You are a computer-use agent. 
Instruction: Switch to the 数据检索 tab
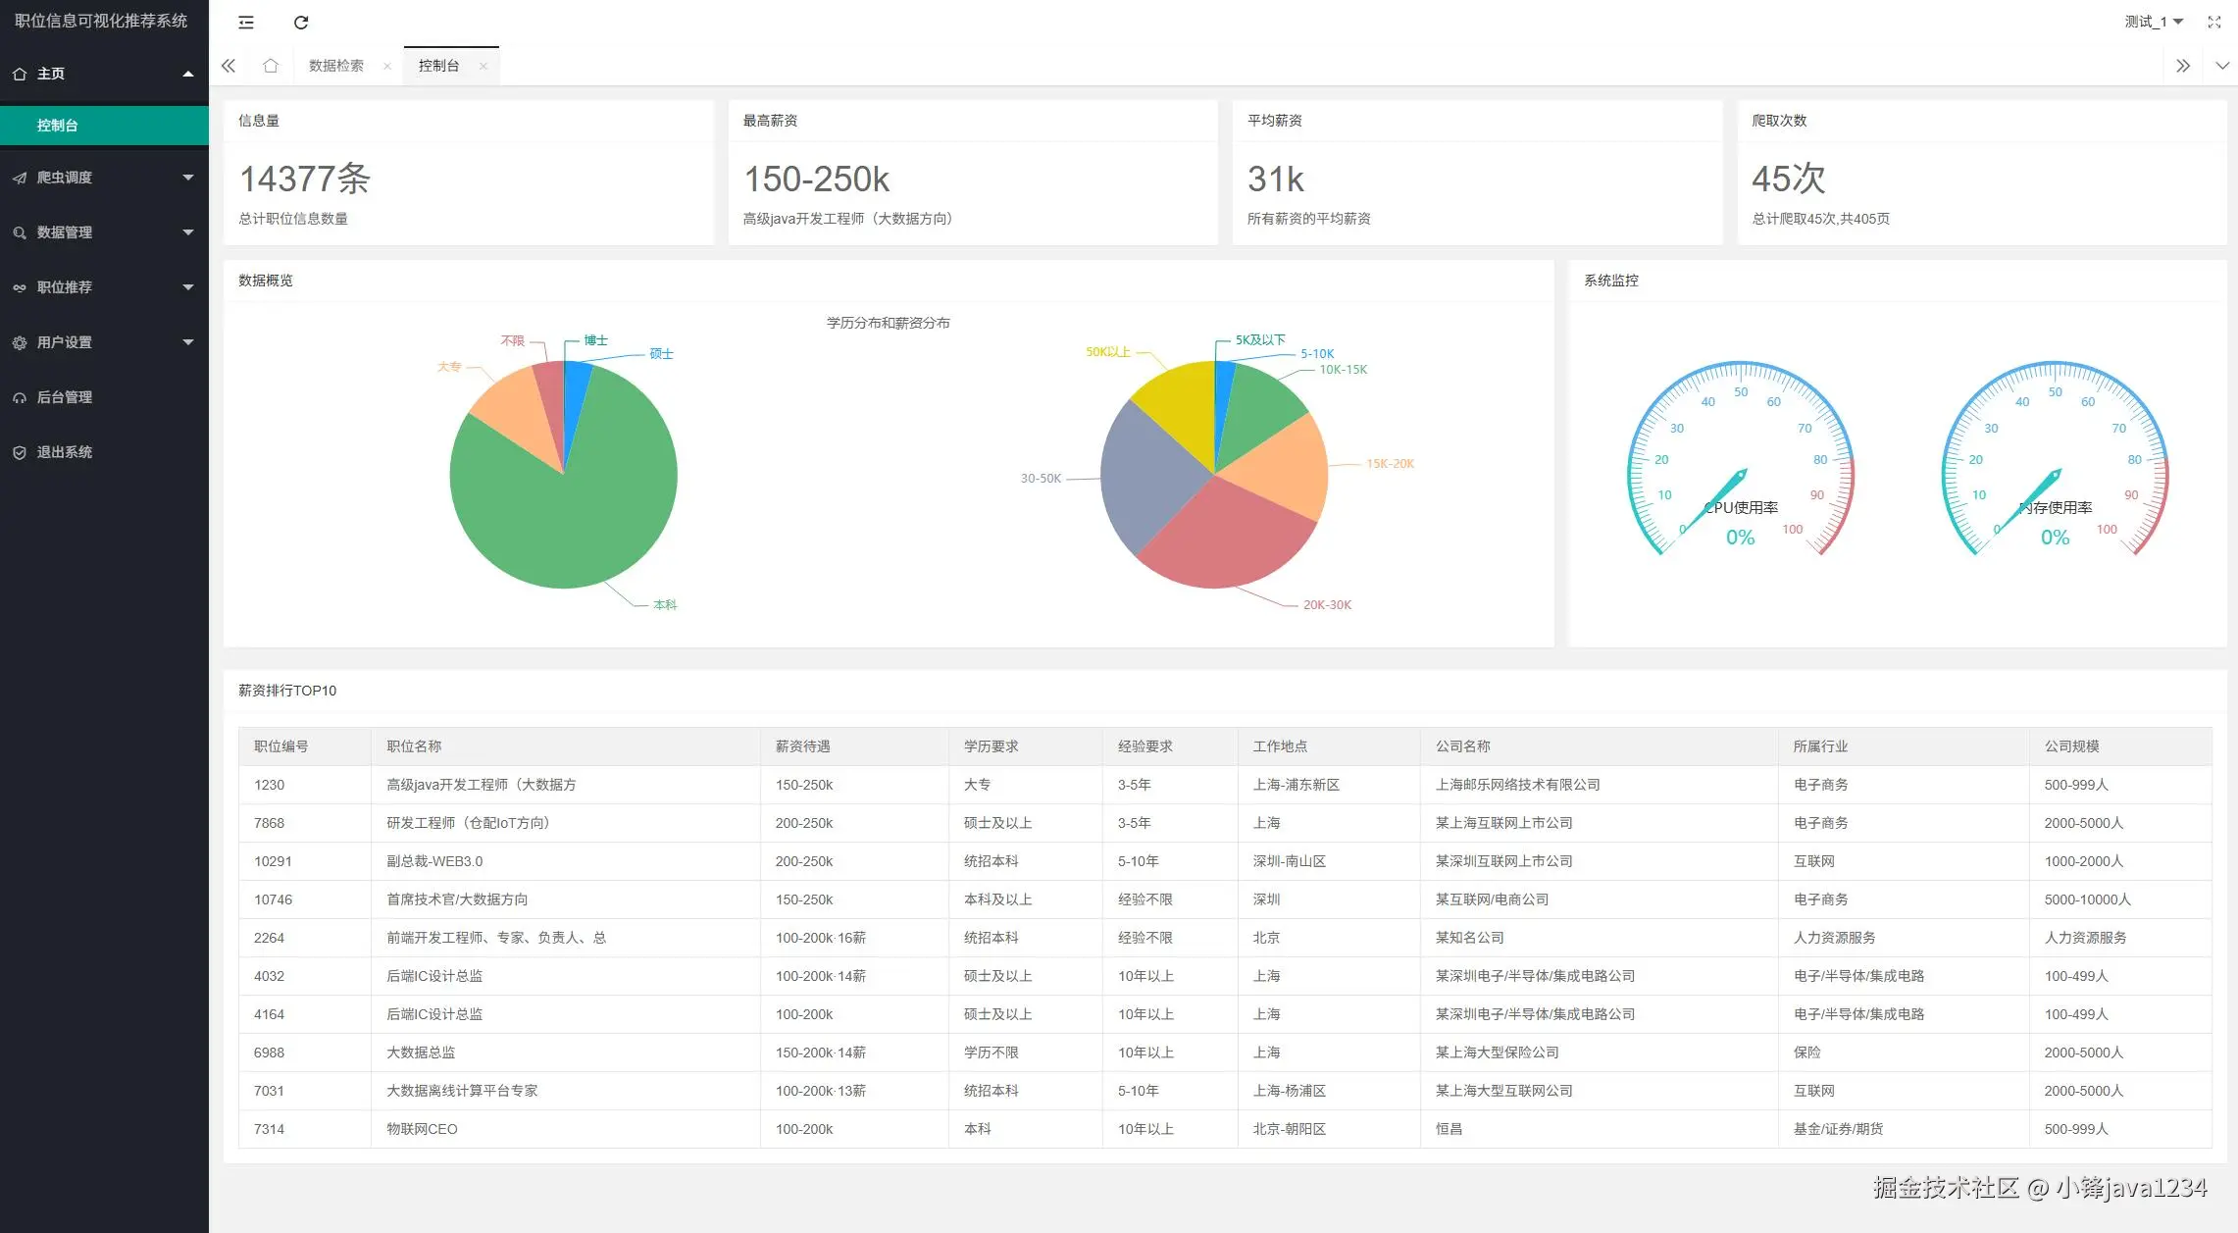[x=336, y=66]
